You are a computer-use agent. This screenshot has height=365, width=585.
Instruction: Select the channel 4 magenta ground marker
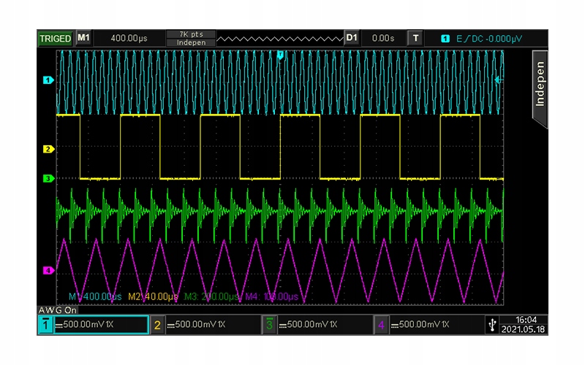[48, 270]
